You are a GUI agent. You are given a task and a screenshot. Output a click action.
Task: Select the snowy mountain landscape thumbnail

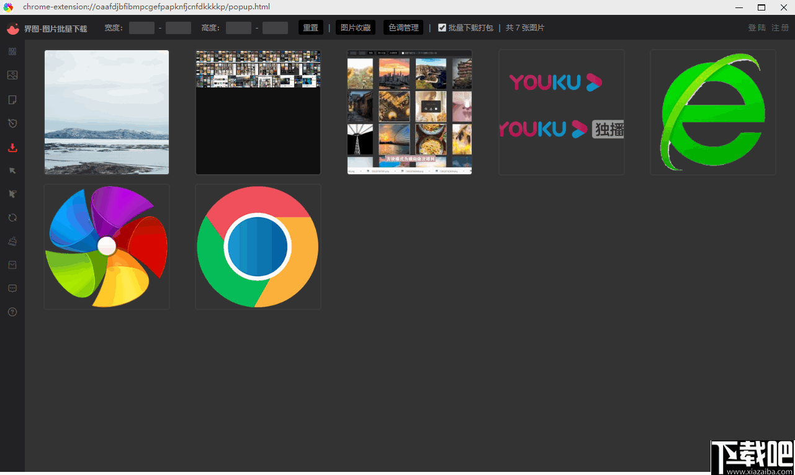[107, 112]
